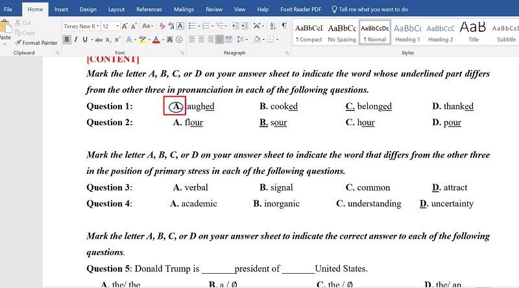Toggle Justify alignment

pos(219,40)
